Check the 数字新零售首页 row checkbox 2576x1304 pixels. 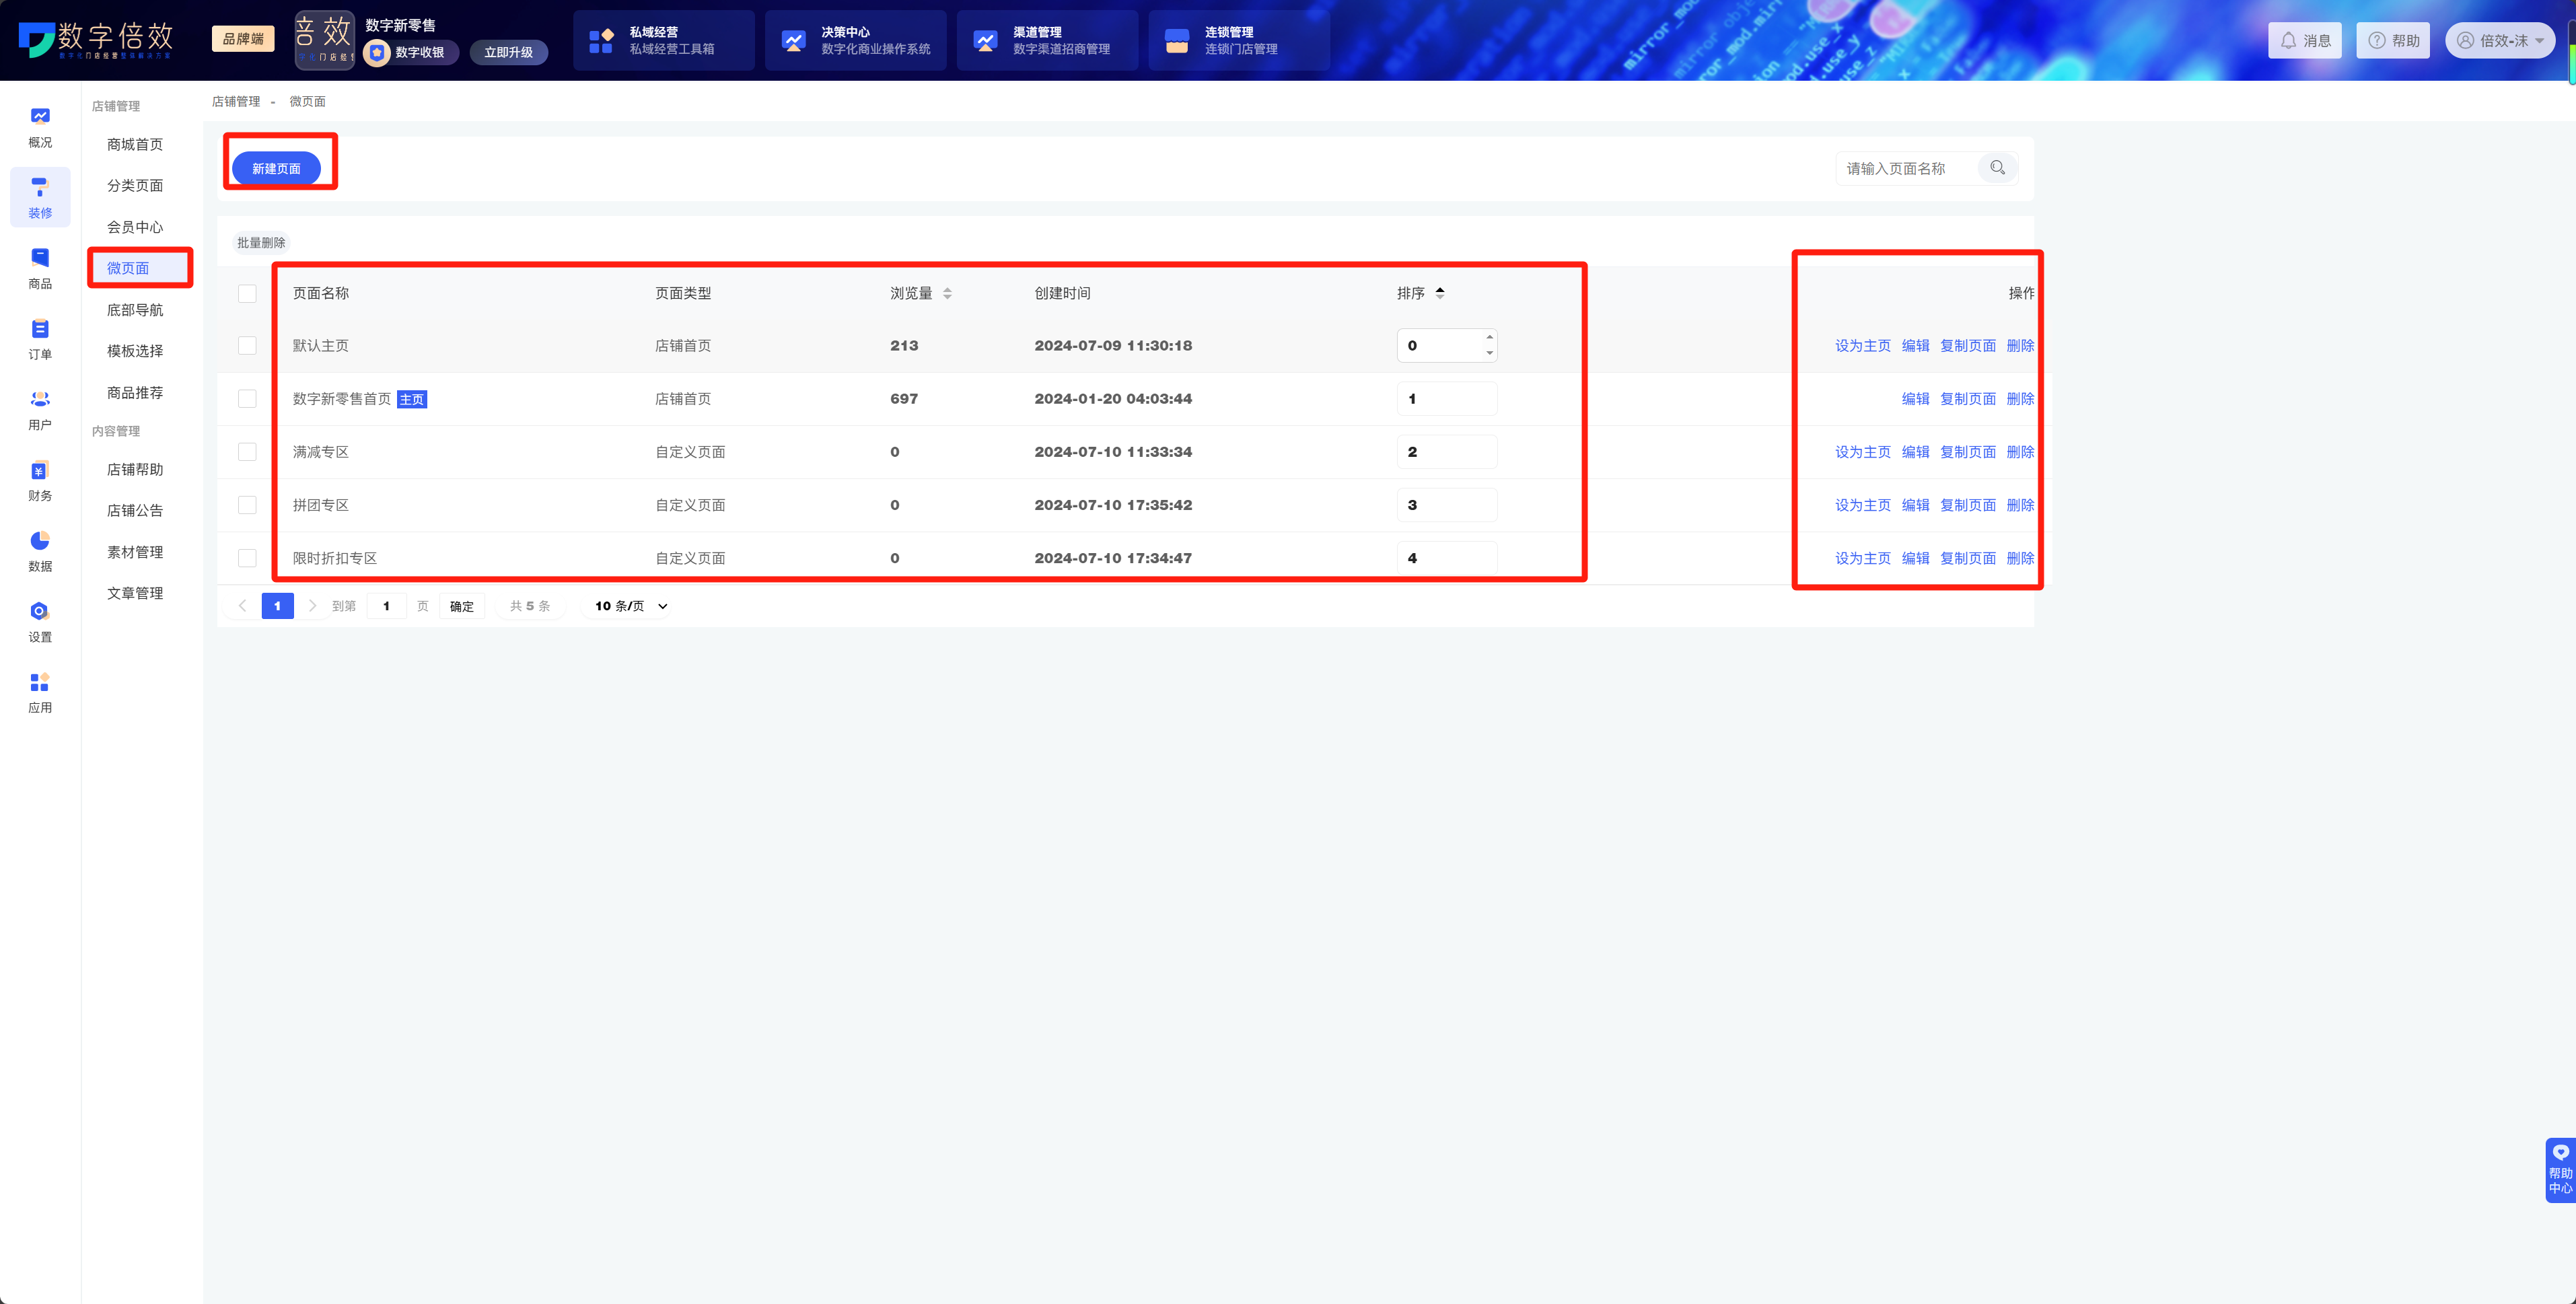click(x=247, y=399)
